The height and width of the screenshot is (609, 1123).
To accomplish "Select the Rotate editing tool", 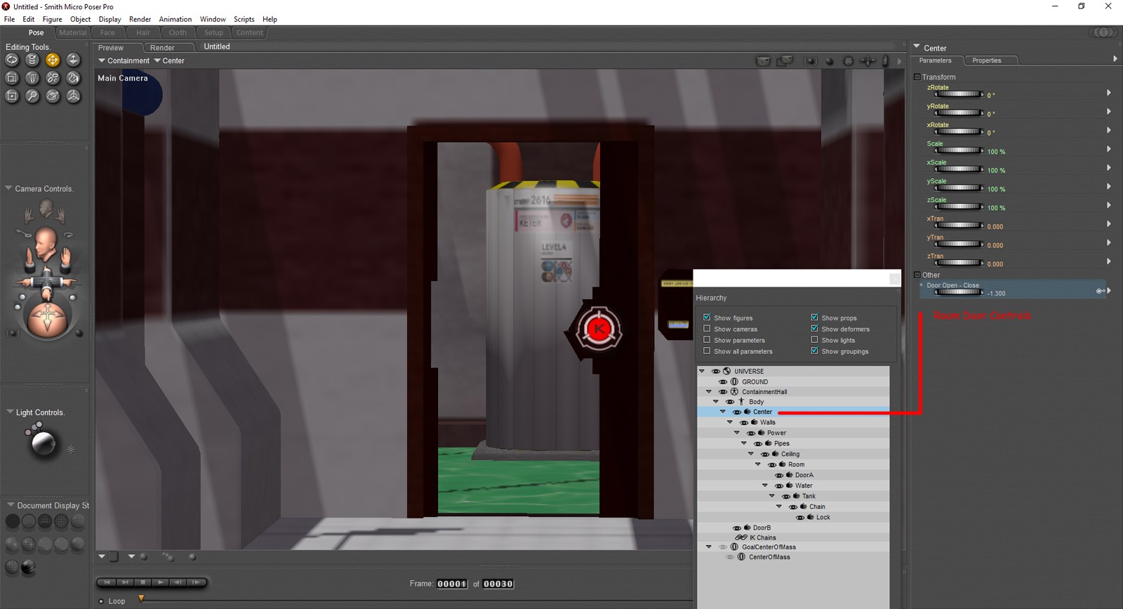I will click(12, 60).
